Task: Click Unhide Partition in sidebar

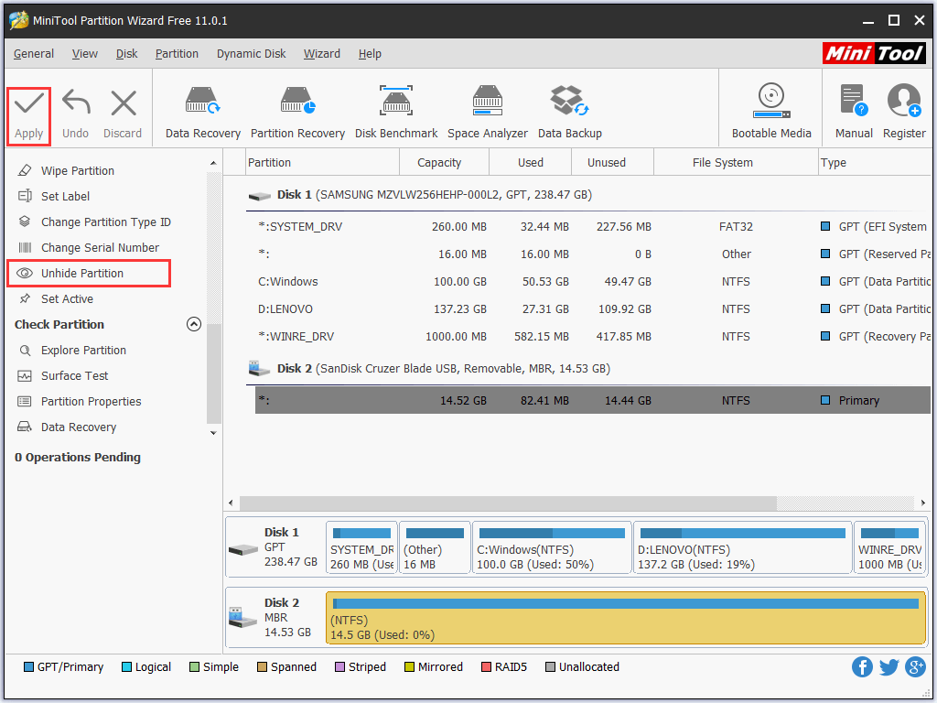Action: (x=89, y=273)
